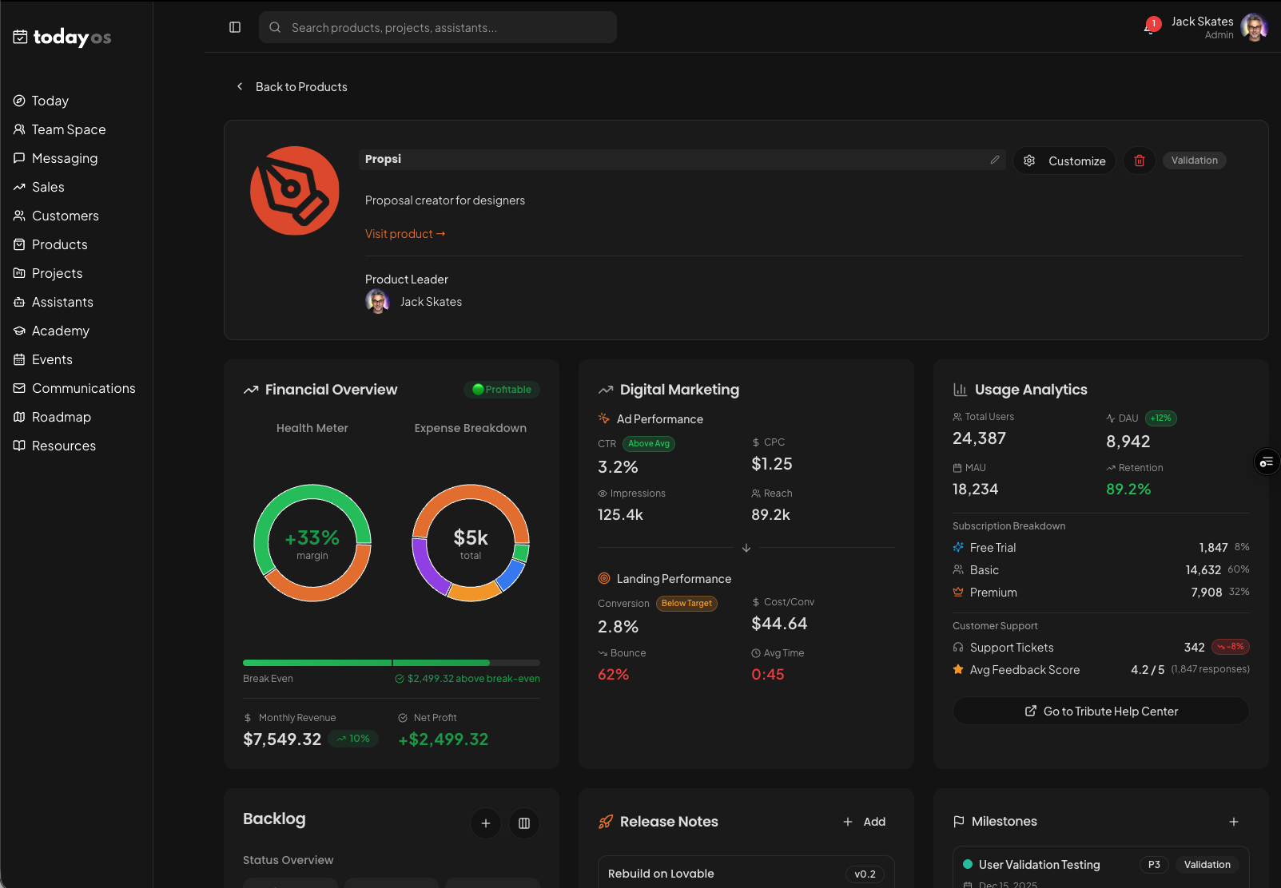This screenshot has width=1281, height=888.
Task: Click the Support Tickets headset icon
Action: [958, 647]
